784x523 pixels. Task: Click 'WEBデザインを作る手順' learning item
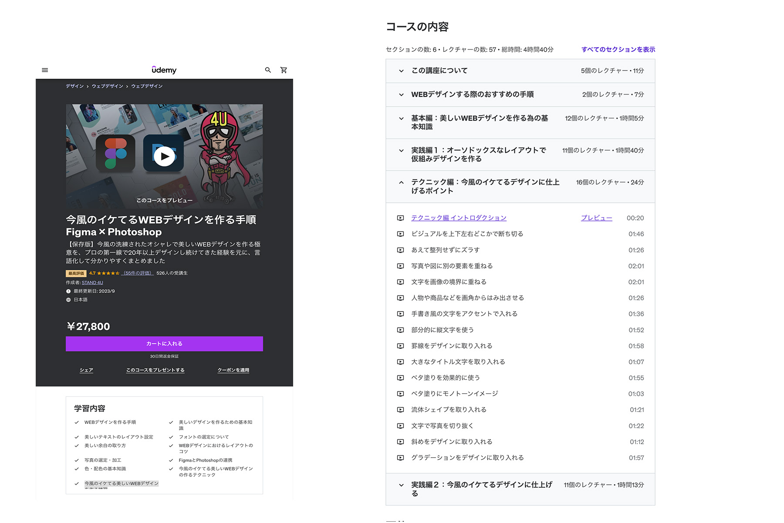pyautogui.click(x=110, y=422)
